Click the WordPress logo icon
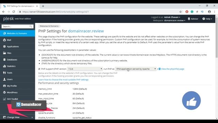Image resolution: width=218 pixels, height=123 pixels. pos(4,92)
